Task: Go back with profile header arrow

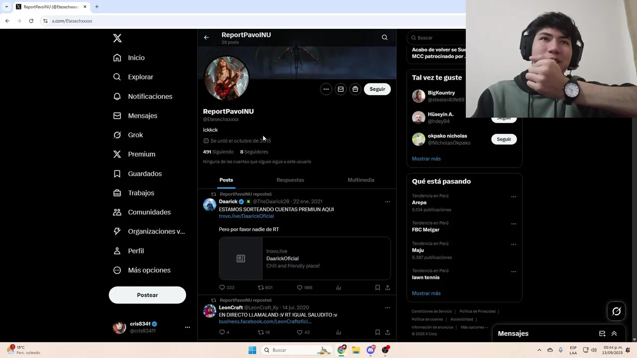Action: pos(207,37)
